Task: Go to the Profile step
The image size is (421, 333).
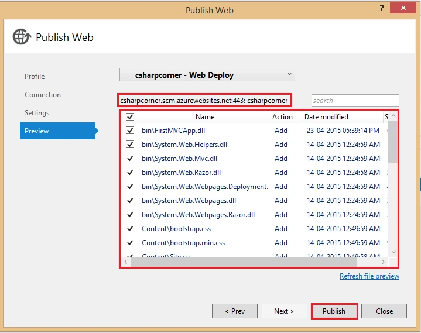Action: pyautogui.click(x=35, y=77)
